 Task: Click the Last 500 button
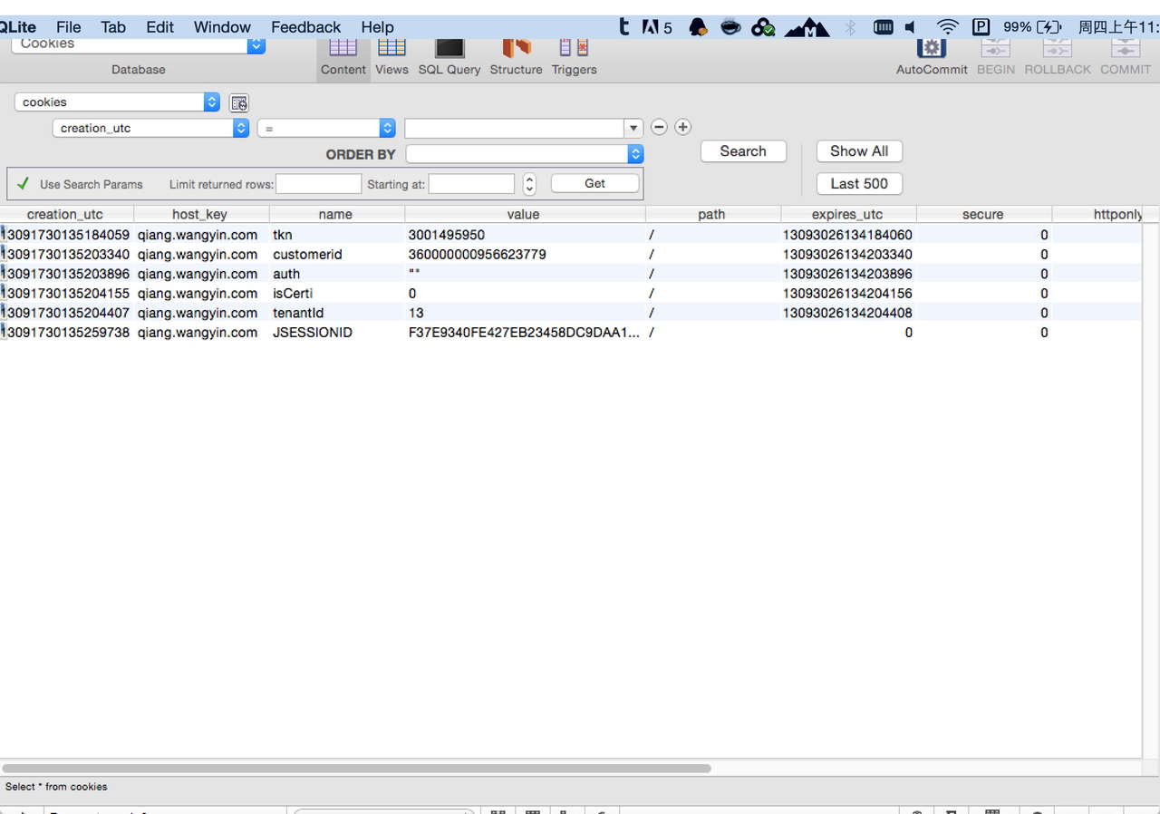coord(859,183)
